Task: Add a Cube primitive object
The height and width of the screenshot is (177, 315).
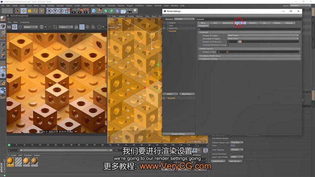Action: (x=94, y=11)
